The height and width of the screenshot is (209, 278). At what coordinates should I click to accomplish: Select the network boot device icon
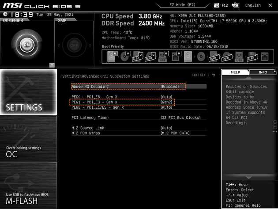tap(265, 57)
